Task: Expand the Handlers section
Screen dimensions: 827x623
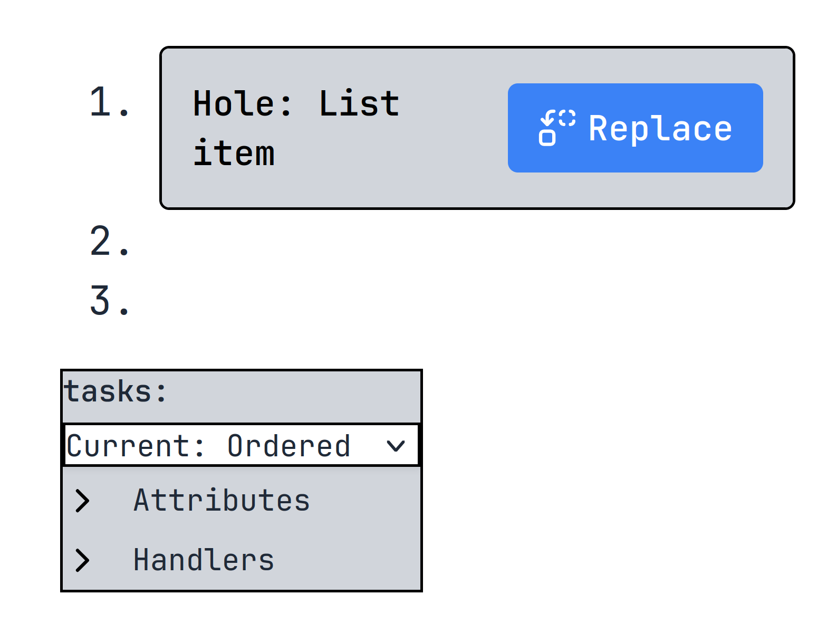Action: tap(204, 560)
